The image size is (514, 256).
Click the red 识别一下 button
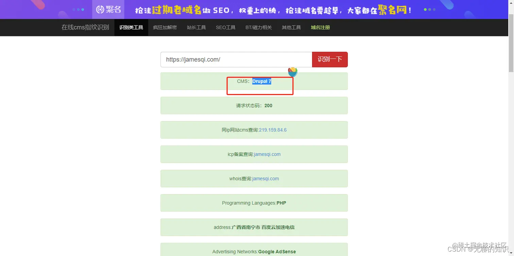(x=329, y=59)
